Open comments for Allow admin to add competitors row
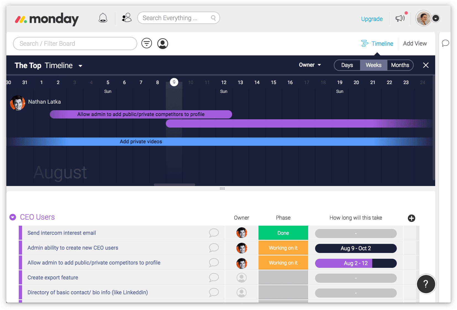 [x=214, y=263]
